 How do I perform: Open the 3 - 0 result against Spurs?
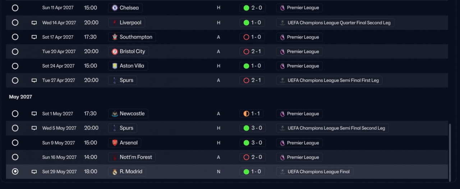(252, 128)
